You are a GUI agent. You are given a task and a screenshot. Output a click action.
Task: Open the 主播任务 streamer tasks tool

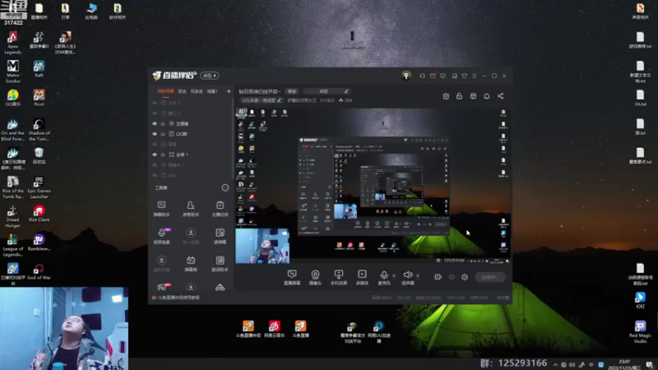(x=220, y=209)
